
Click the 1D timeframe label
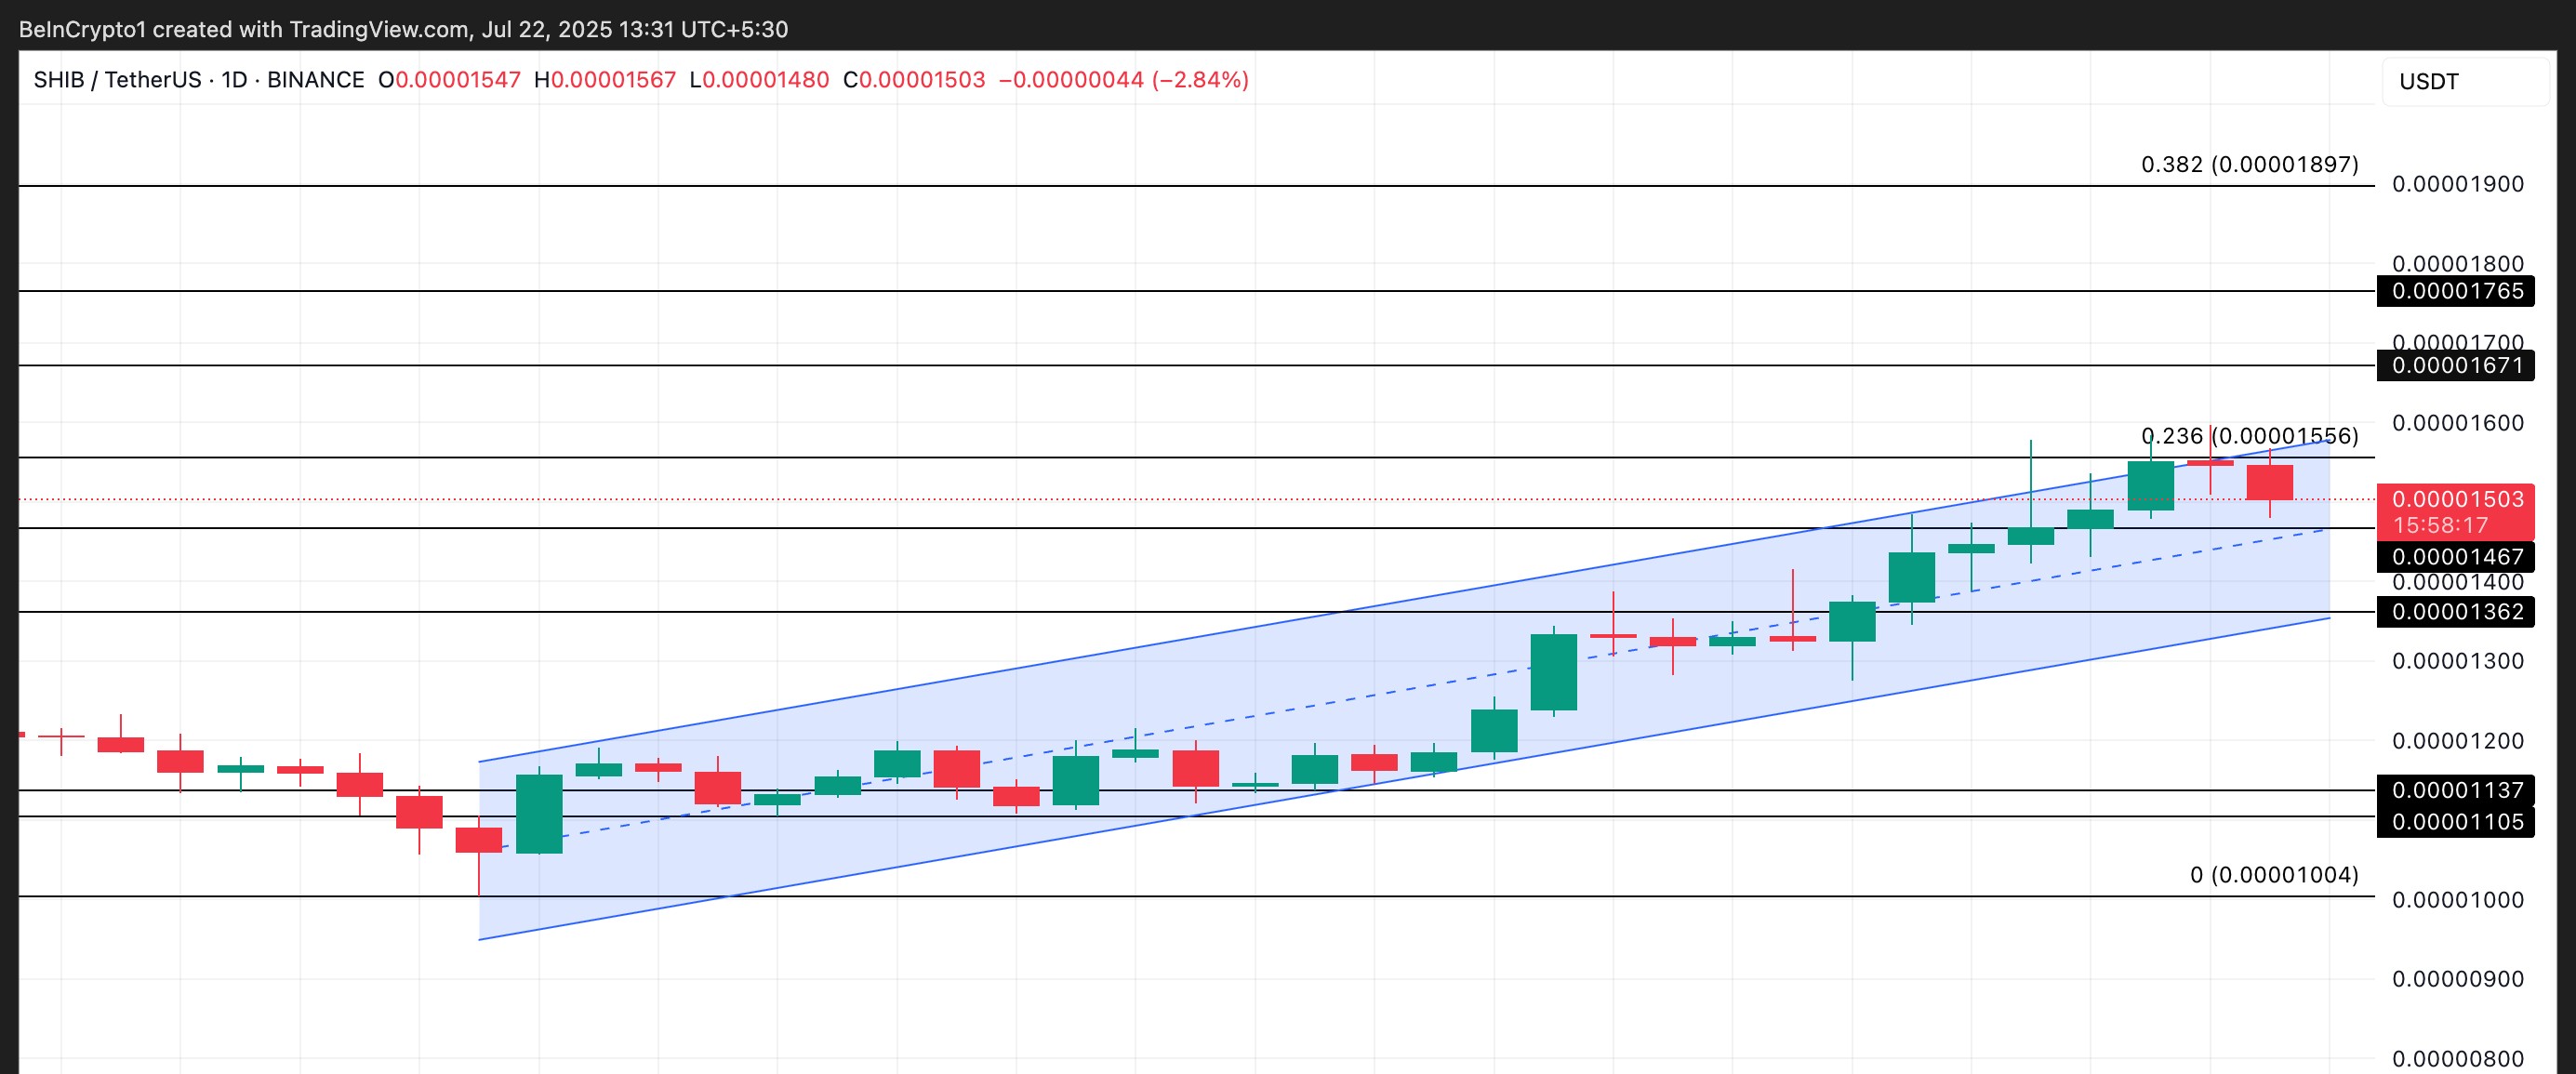[x=234, y=80]
